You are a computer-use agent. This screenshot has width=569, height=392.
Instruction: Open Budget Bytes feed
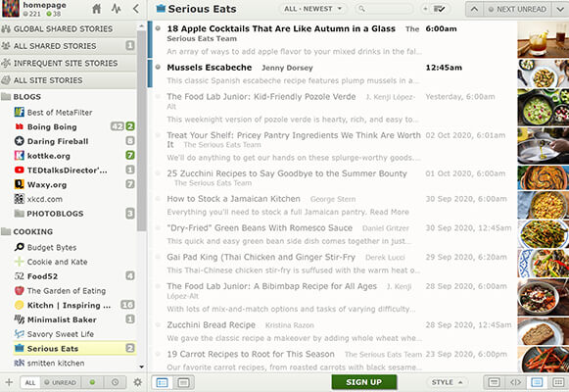[x=74, y=247]
